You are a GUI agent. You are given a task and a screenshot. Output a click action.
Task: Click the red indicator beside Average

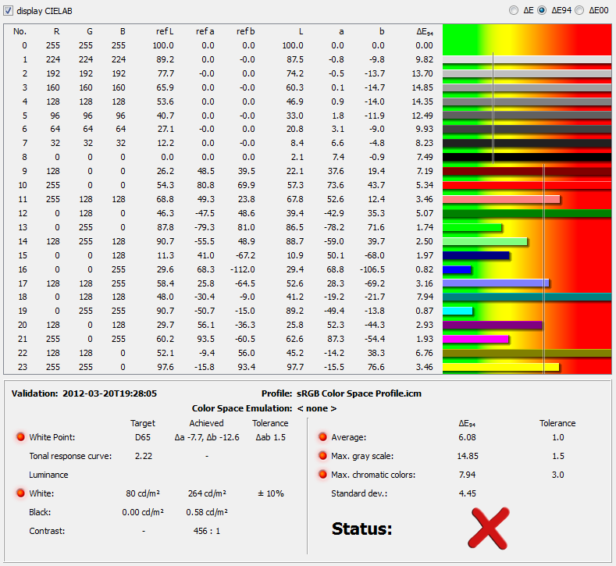[x=322, y=437]
